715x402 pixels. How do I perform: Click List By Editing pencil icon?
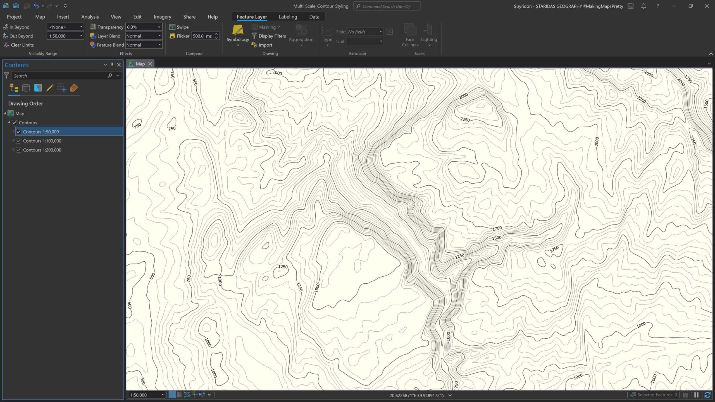pyautogui.click(x=50, y=88)
